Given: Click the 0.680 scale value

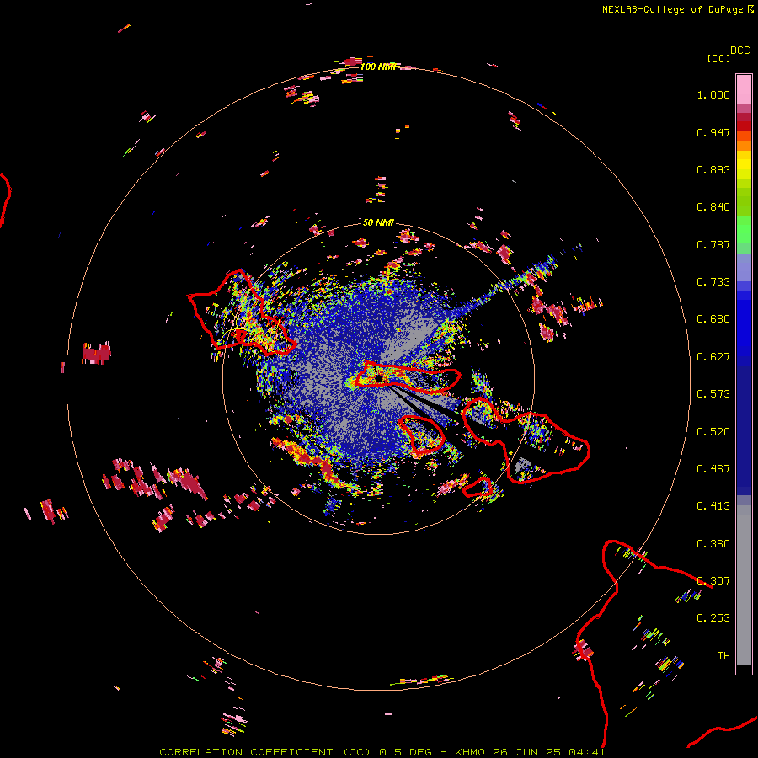Looking at the screenshot, I should click(713, 319).
